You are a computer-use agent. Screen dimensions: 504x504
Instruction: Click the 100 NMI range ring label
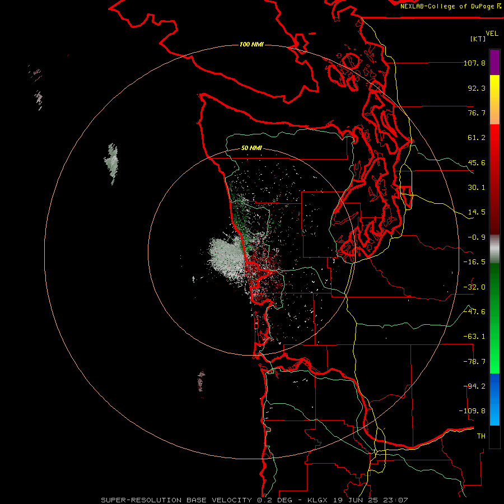pos(251,44)
